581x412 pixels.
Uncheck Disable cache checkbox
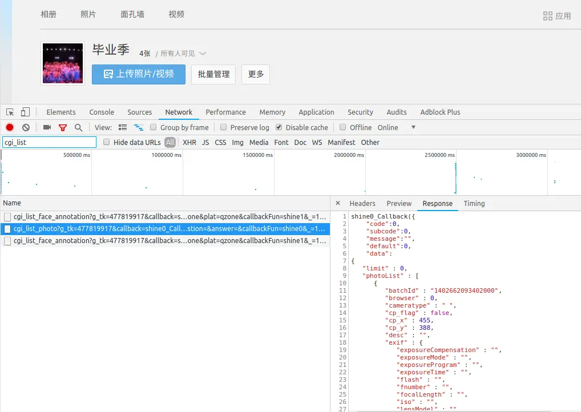click(x=279, y=127)
